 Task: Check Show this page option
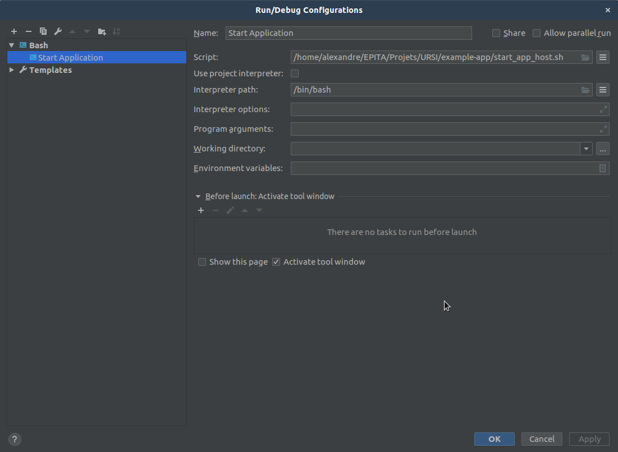click(202, 262)
